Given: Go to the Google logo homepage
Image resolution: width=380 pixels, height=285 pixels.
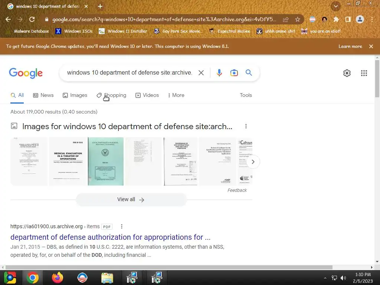Looking at the screenshot, I should (x=26, y=73).
